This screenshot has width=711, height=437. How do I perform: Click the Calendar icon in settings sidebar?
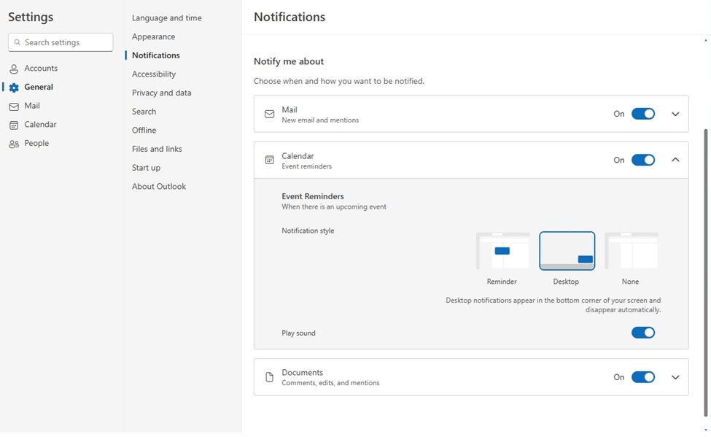(x=14, y=125)
